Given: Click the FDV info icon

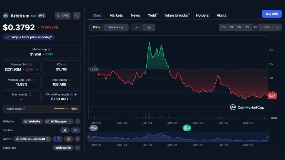Looking at the screenshot, I should [x=65, y=64].
